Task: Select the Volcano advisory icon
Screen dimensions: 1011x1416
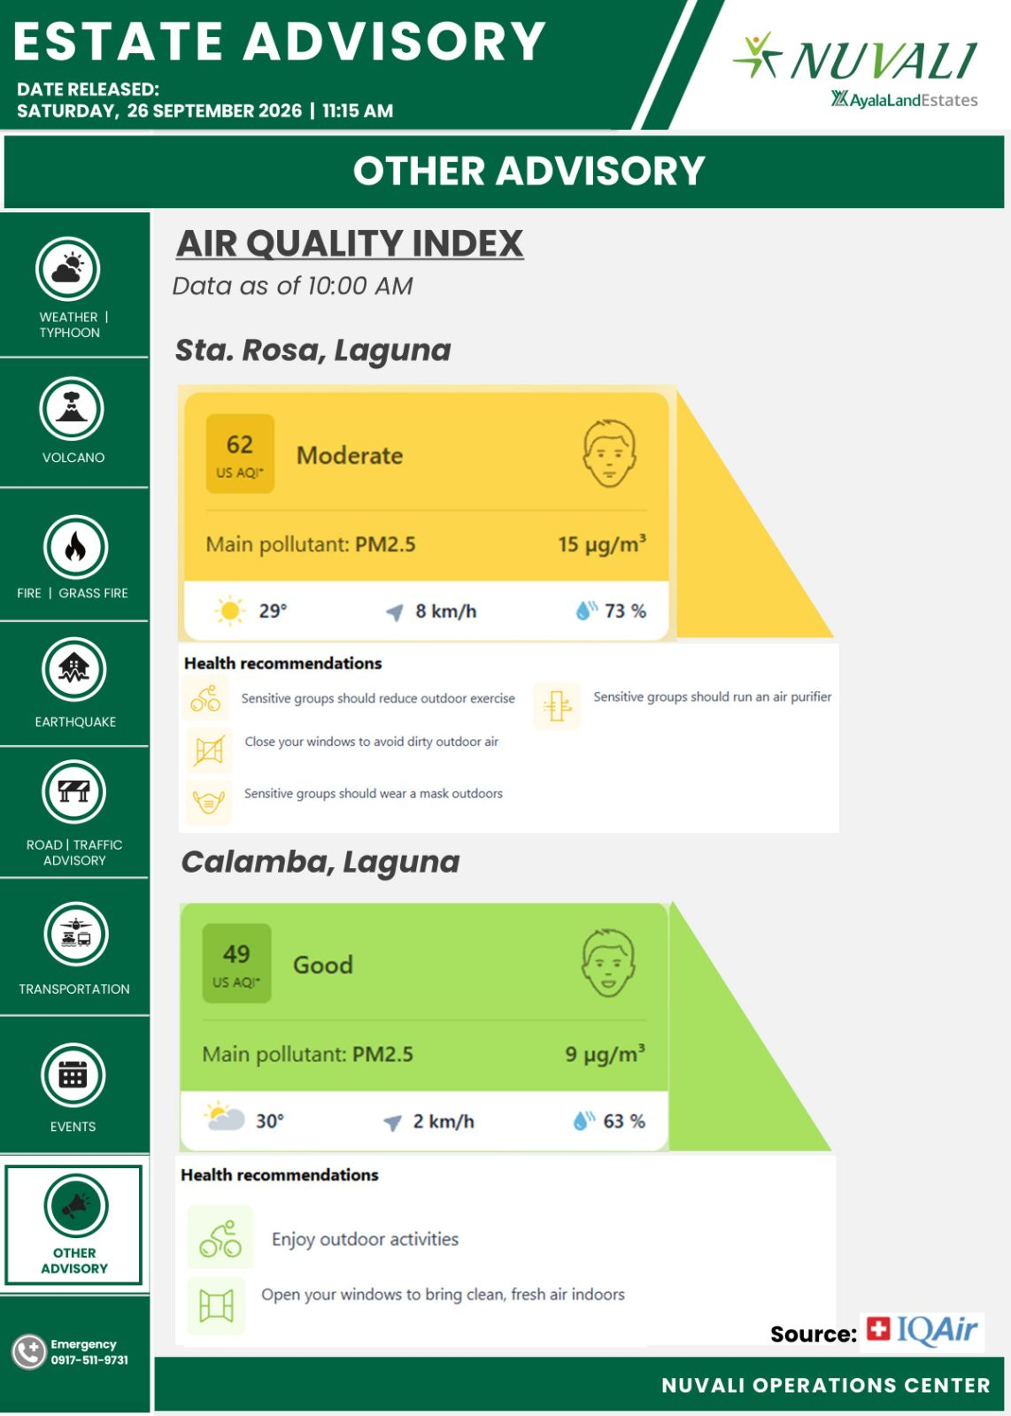Action: coord(72,409)
